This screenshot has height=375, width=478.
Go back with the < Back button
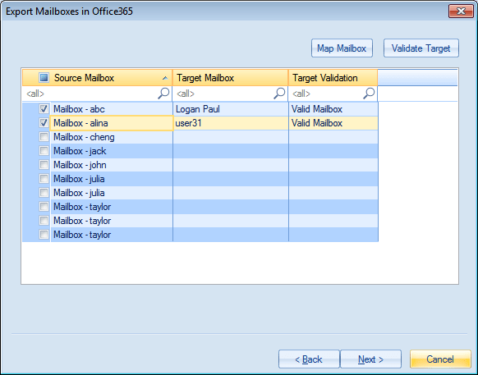[x=309, y=359]
